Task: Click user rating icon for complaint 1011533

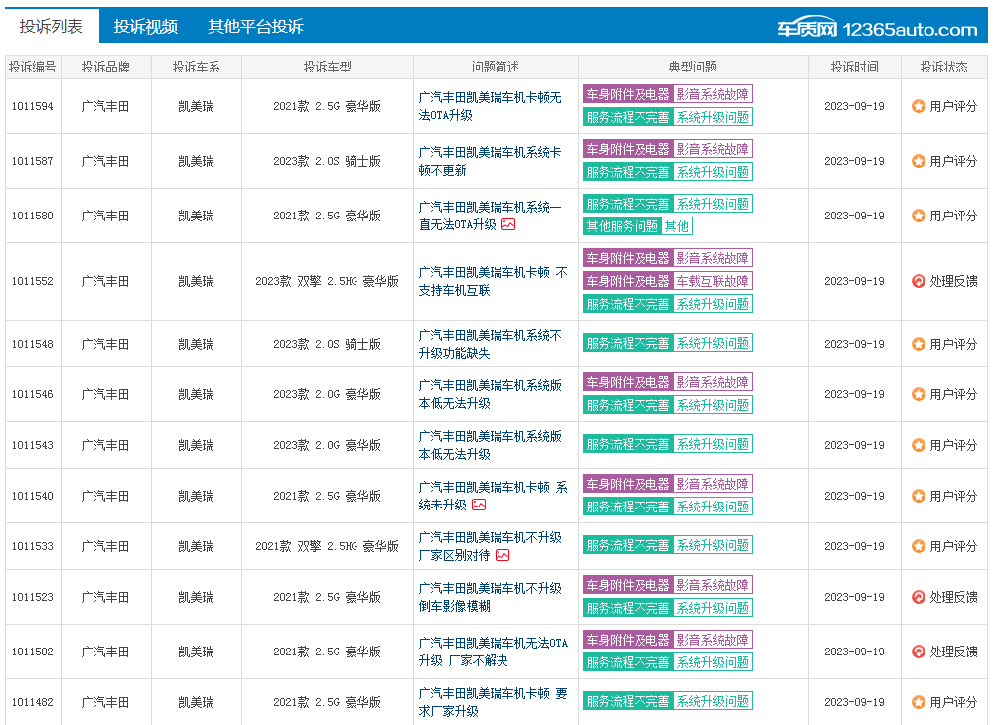Action: click(918, 546)
